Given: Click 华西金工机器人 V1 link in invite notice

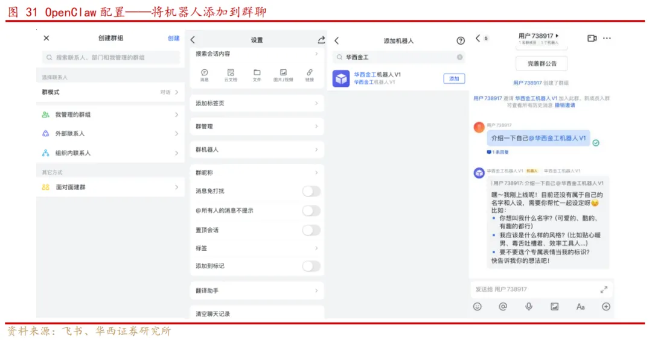Looking at the screenshot, I should pyautogui.click(x=536, y=98).
